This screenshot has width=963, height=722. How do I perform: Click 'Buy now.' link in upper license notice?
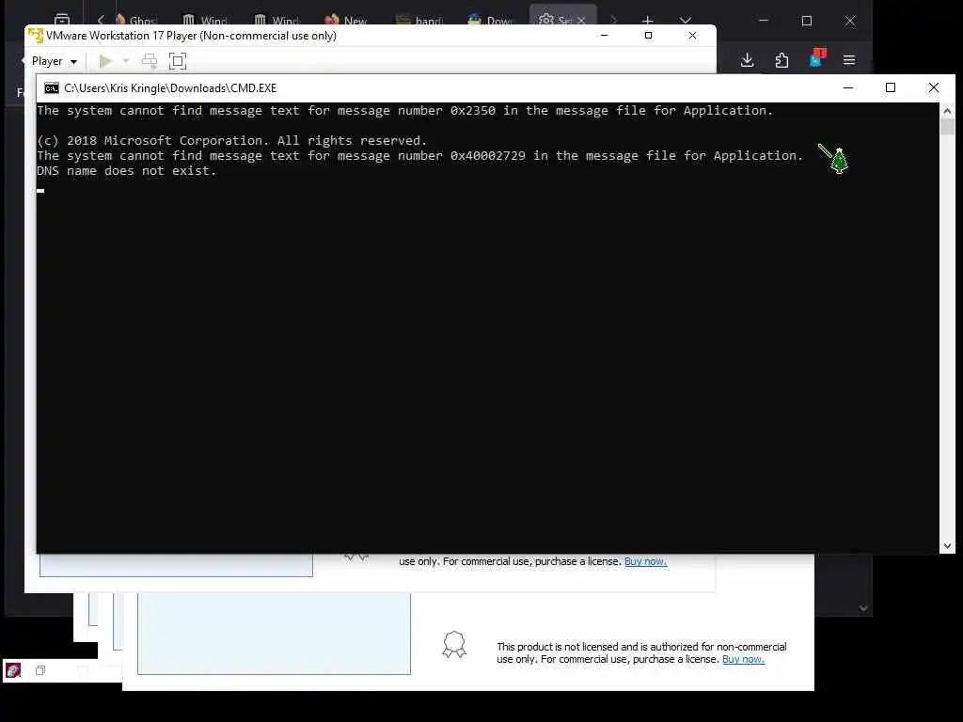pyautogui.click(x=645, y=561)
